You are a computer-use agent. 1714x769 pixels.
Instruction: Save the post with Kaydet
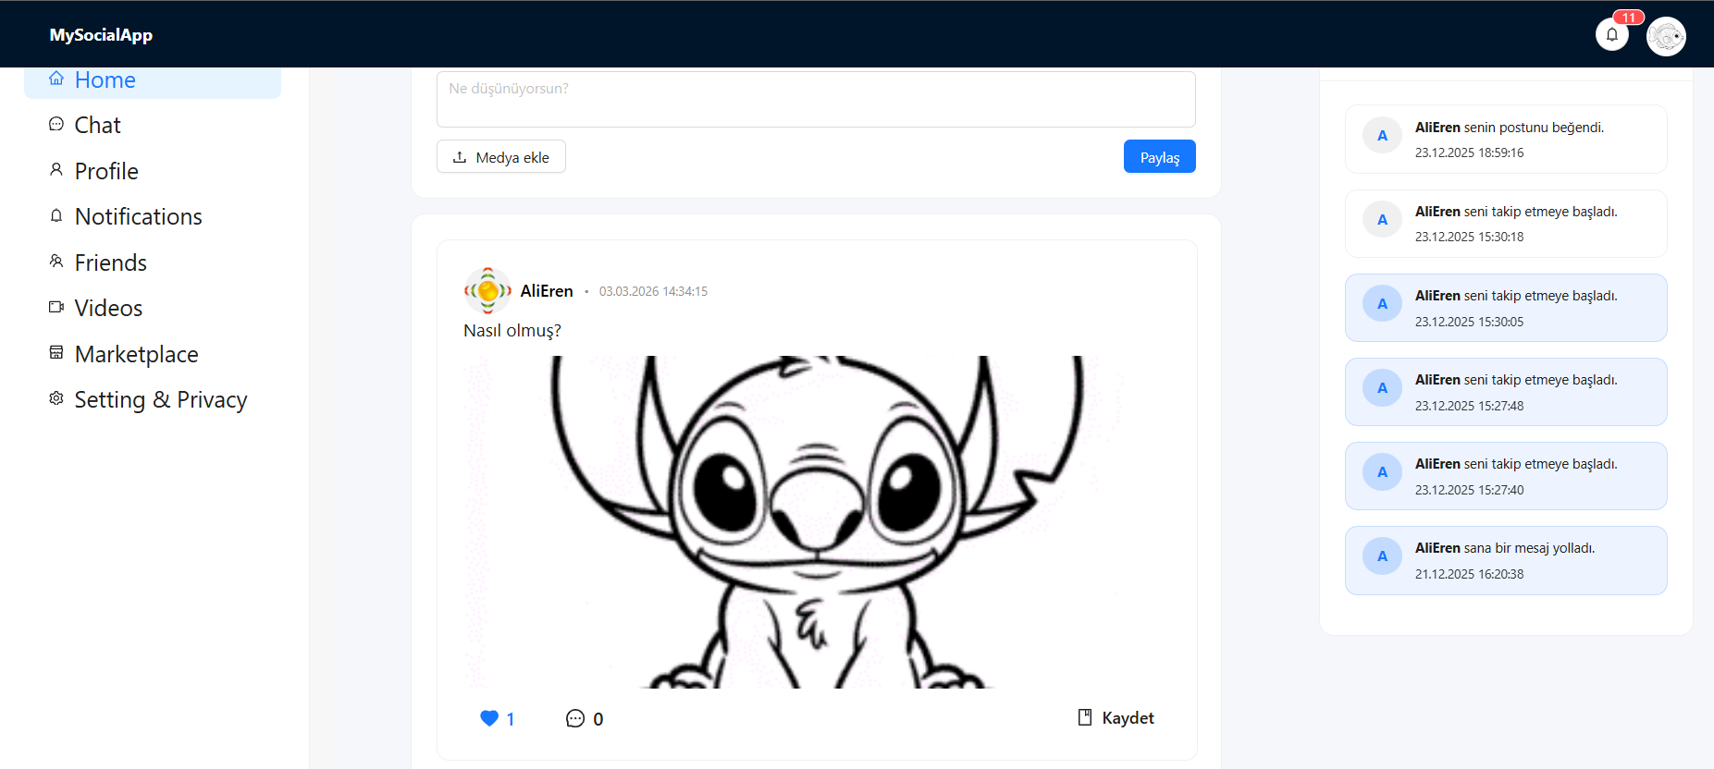coord(1116,718)
